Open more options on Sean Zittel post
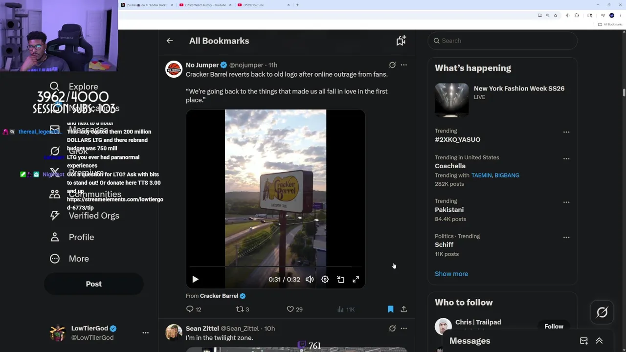626x352 pixels. [403, 329]
